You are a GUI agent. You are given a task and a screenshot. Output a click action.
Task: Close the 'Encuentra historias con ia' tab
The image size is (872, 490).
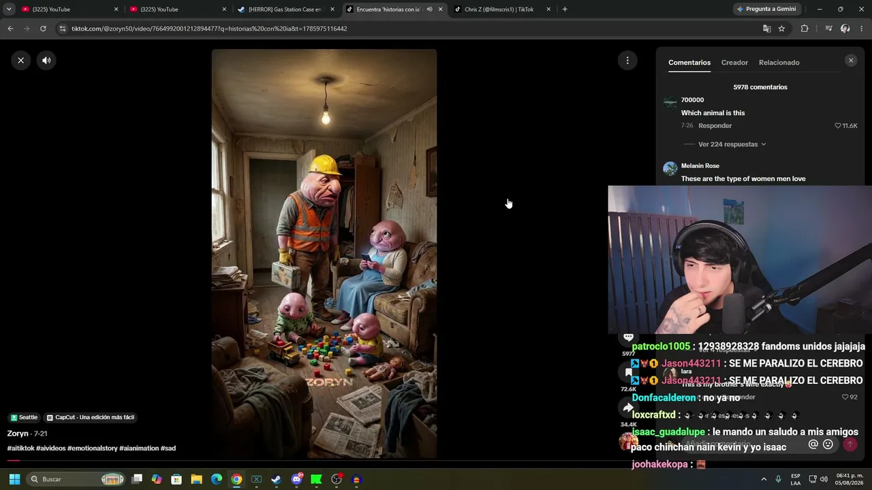[441, 10]
